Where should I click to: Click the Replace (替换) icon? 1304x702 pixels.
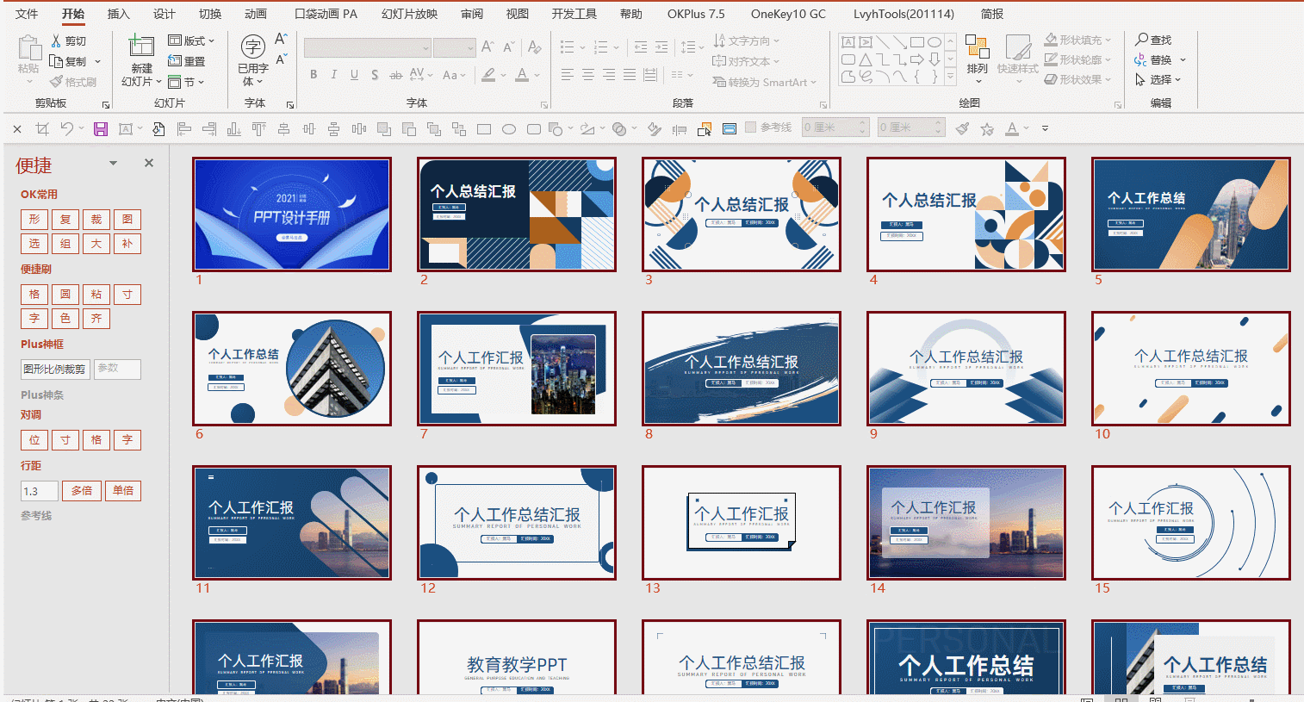[1142, 59]
